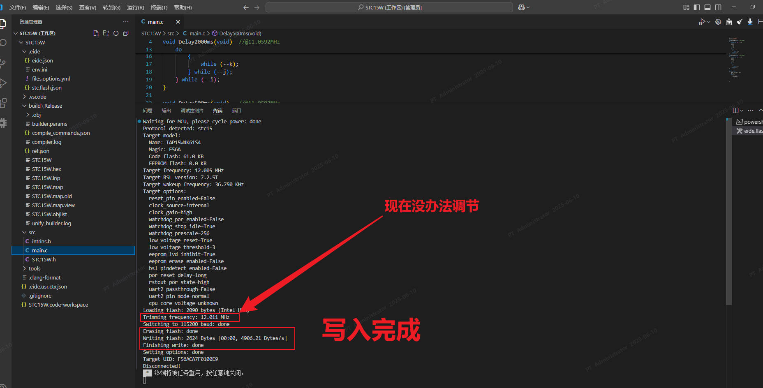The width and height of the screenshot is (763, 388).
Task: Go back using the navigation arrow
Action: click(x=246, y=7)
